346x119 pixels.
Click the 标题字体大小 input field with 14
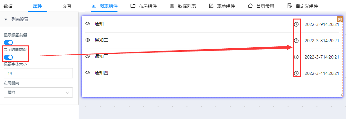click(x=39, y=73)
